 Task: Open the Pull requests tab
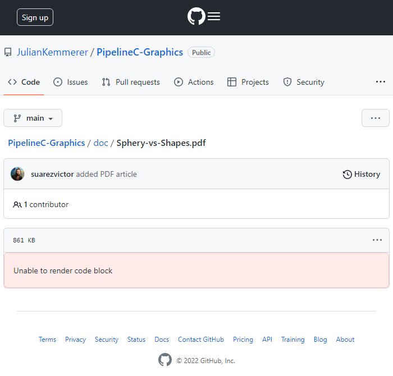click(x=131, y=82)
